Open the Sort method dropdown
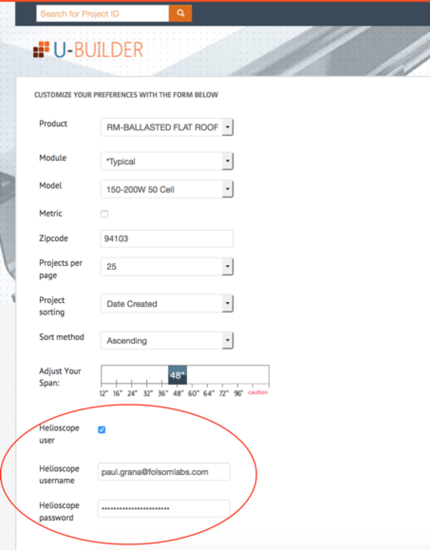 pos(166,341)
